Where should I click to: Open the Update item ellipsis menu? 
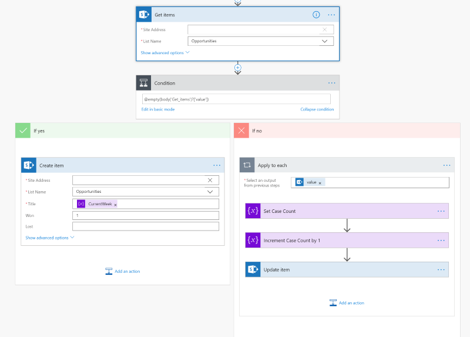pos(441,269)
